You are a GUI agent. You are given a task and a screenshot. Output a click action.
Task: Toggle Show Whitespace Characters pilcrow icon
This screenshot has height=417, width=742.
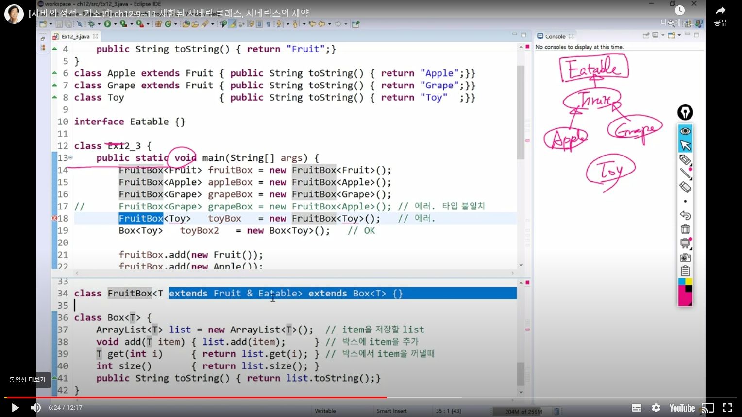[x=268, y=24]
